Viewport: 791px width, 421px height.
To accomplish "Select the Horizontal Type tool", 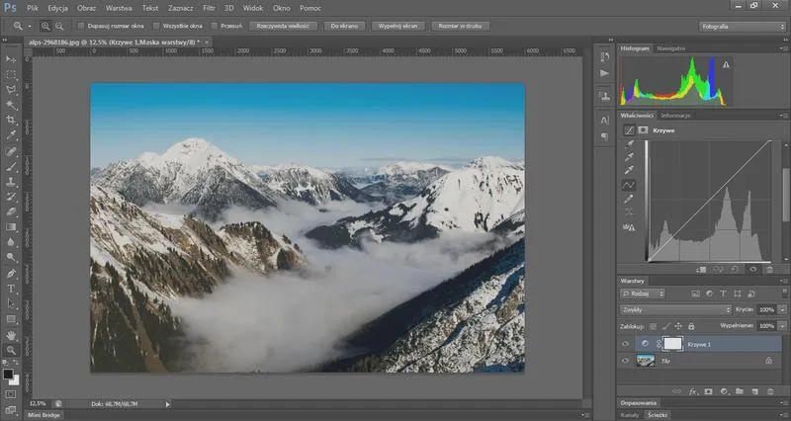I will 11,289.
